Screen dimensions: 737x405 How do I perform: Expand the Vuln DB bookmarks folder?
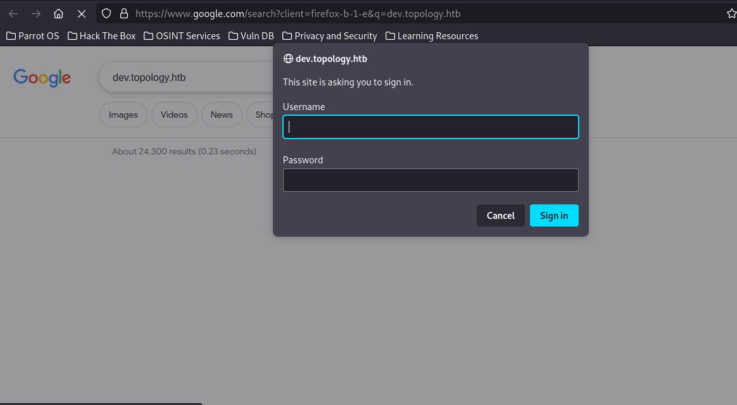point(251,36)
